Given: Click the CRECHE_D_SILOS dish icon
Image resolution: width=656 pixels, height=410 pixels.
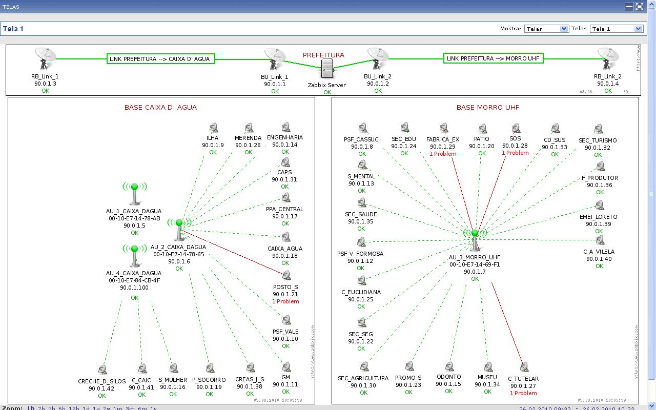Looking at the screenshot, I should (x=102, y=370).
